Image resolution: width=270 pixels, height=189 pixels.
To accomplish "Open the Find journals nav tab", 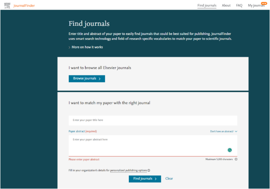I will point(207,6).
